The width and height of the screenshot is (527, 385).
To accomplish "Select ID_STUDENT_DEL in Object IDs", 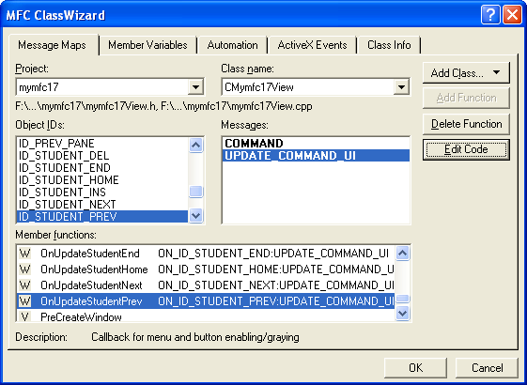I will coord(102,156).
